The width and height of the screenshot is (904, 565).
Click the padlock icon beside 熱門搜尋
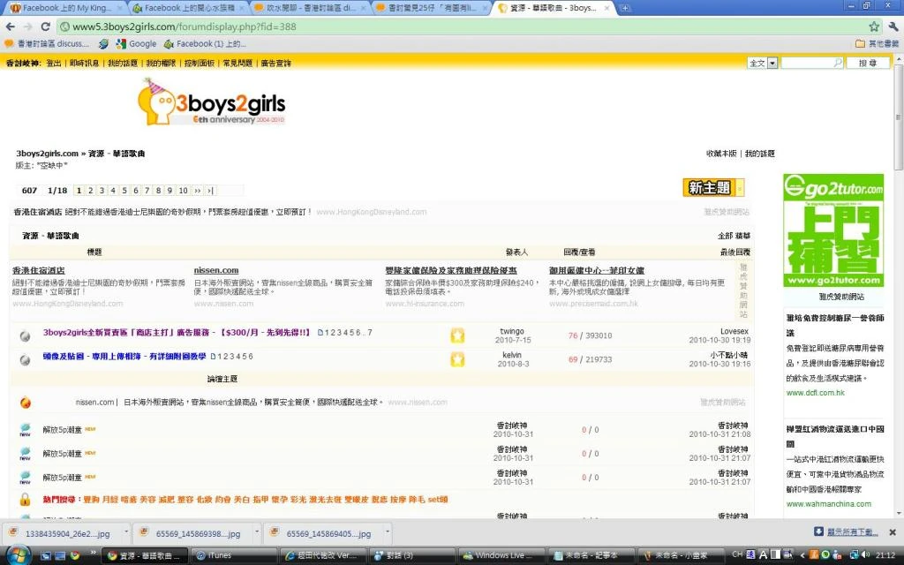pos(25,500)
